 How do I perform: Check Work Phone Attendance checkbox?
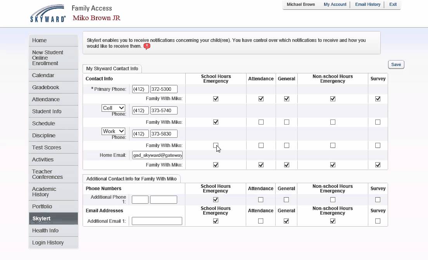(261, 145)
